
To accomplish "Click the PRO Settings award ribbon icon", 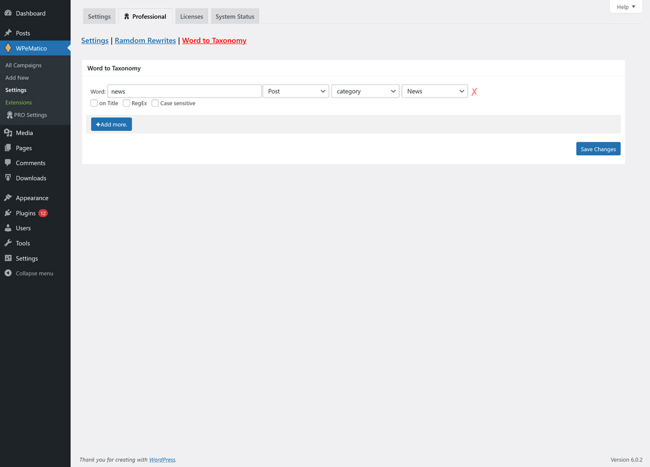I will (10, 115).
